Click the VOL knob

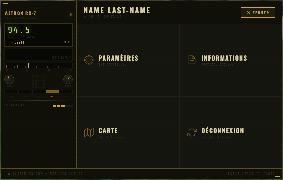point(9,79)
